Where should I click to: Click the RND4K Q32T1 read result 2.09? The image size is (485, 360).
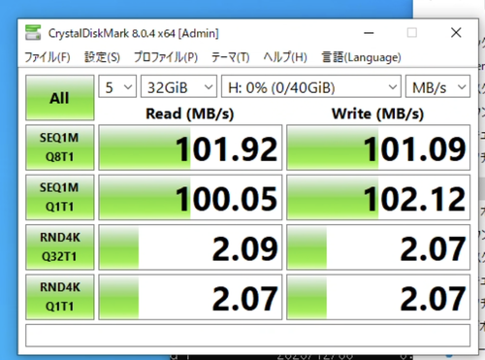(x=190, y=247)
